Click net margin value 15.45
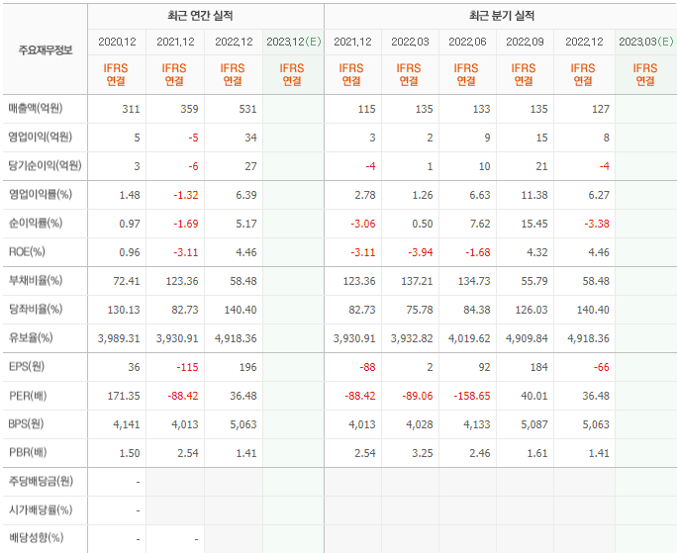 tap(534, 224)
